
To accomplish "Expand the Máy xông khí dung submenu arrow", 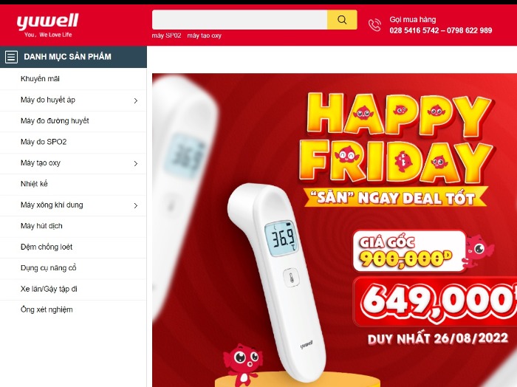I will pos(135,206).
